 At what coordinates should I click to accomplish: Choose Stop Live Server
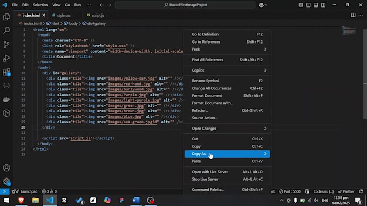pyautogui.click(x=227, y=179)
